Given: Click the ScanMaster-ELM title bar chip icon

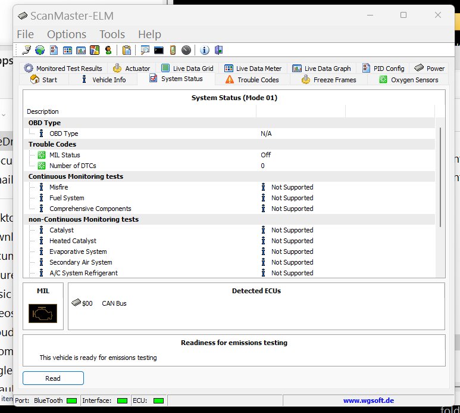Looking at the screenshot, I should click(23, 15).
